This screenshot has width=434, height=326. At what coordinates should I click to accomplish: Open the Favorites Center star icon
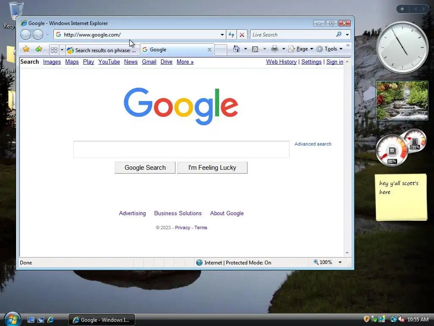click(26, 49)
